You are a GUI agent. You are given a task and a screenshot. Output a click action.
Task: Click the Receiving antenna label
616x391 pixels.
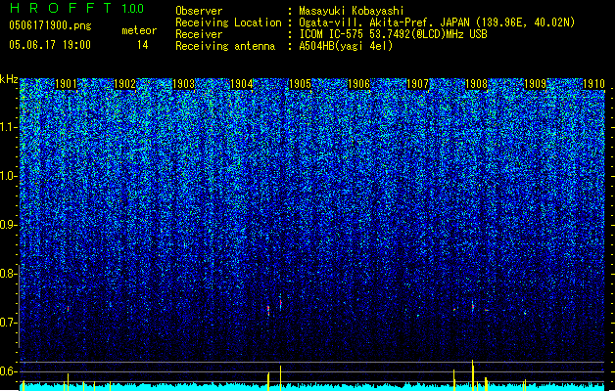point(225,46)
